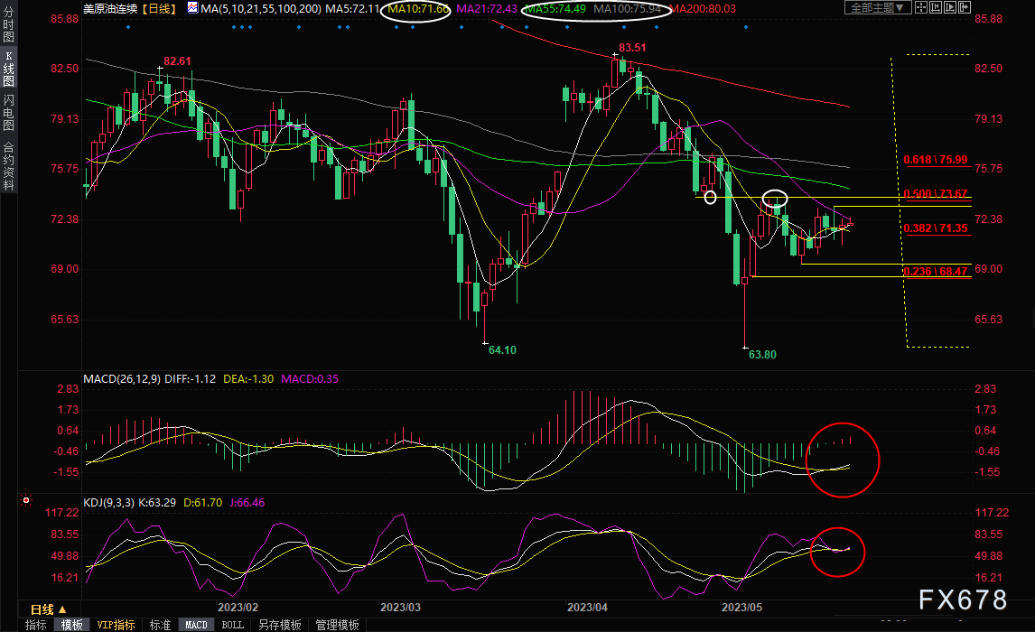Click the 管理模板 button

point(337,625)
